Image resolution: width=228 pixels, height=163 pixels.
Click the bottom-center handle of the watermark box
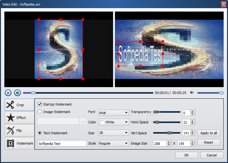point(140,66)
